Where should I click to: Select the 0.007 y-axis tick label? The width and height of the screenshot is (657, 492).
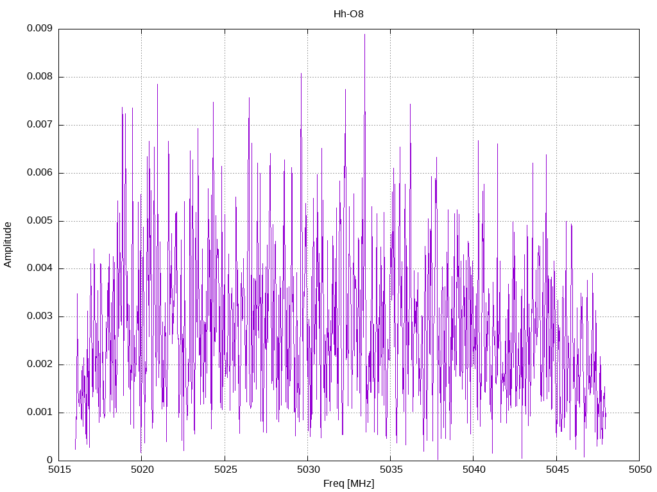(40, 125)
